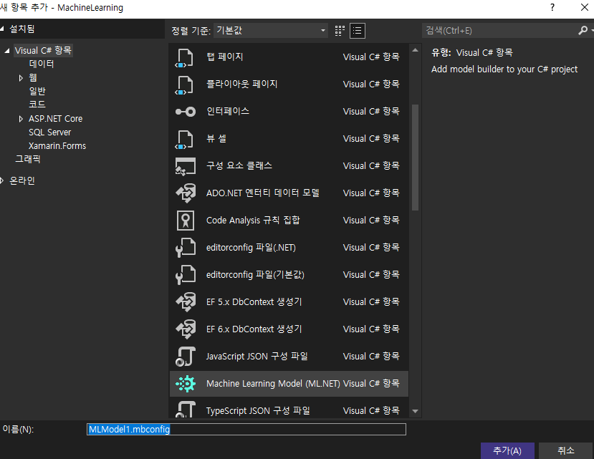The image size is (594, 459).
Task: Select Code Analysis 규칙 집합 item name
Action: click(253, 221)
